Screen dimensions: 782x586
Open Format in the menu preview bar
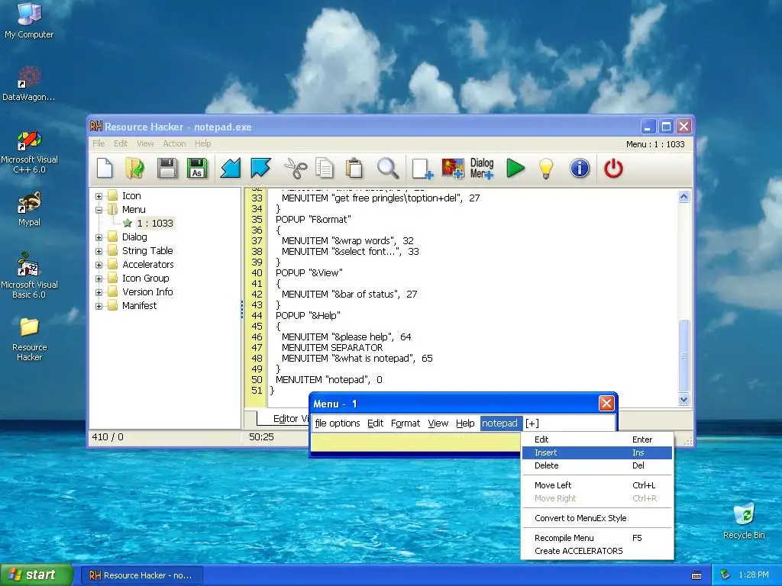(x=405, y=423)
